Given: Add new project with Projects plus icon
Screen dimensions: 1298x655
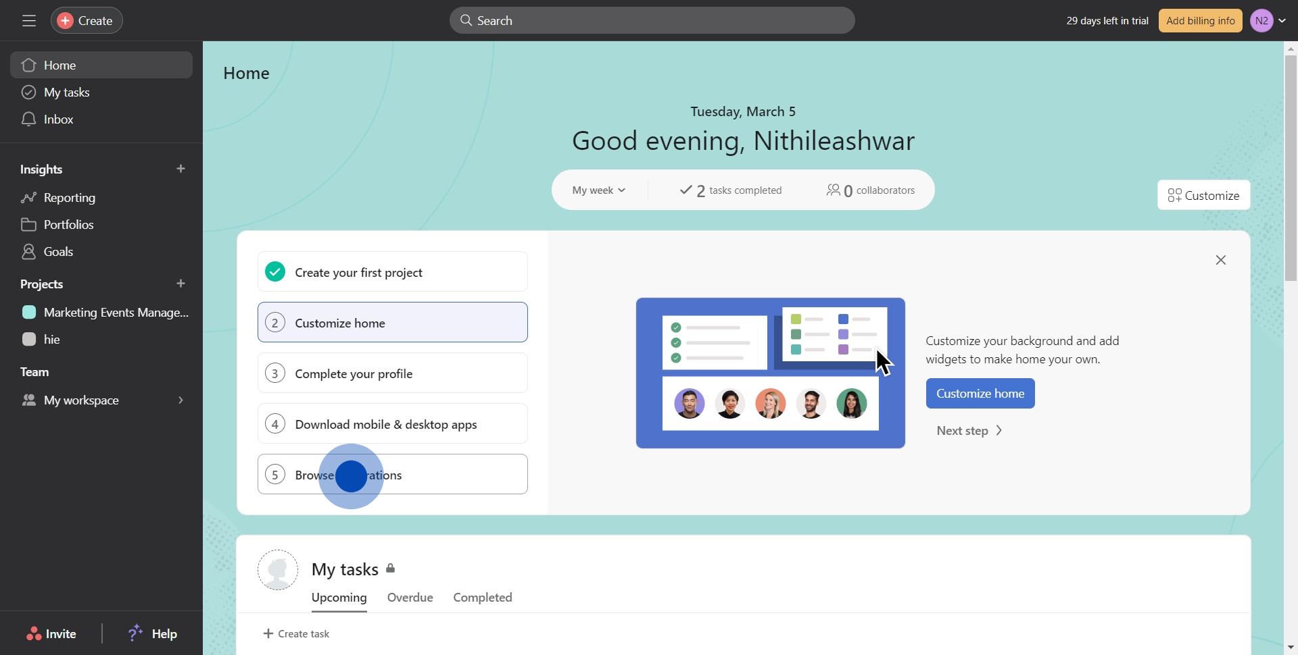Looking at the screenshot, I should (181, 284).
